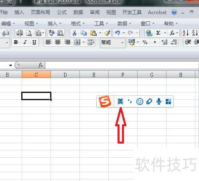Click the AutoSum sigma icon

158,33
